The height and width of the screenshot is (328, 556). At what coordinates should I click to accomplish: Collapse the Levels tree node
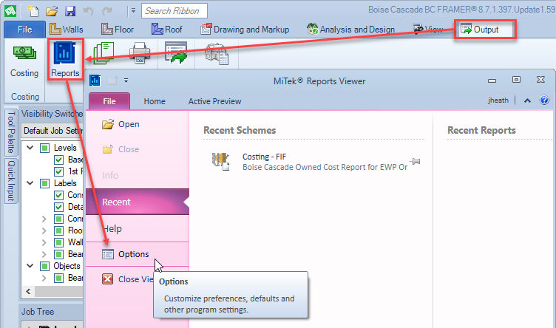pos(30,148)
